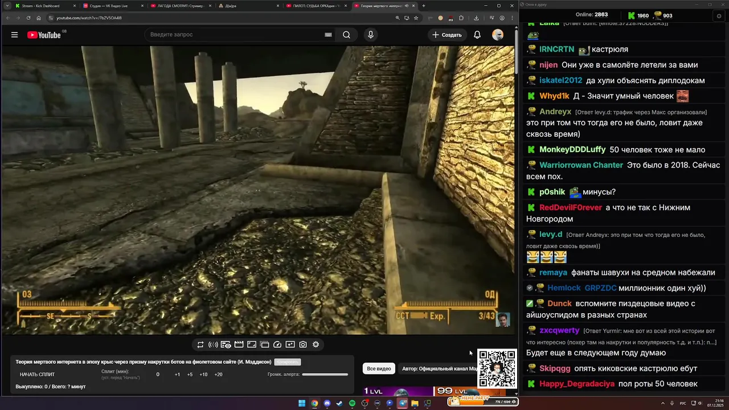Click username Skipqgg in chat
Image resolution: width=729 pixels, height=410 pixels.
[x=555, y=368]
